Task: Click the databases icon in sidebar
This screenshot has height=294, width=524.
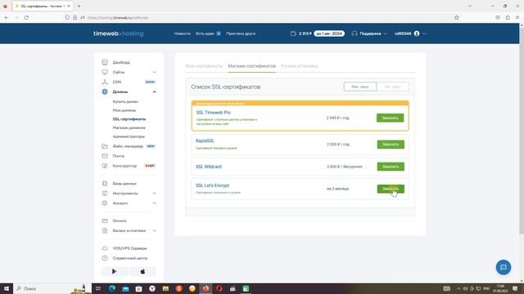Action: (x=105, y=184)
